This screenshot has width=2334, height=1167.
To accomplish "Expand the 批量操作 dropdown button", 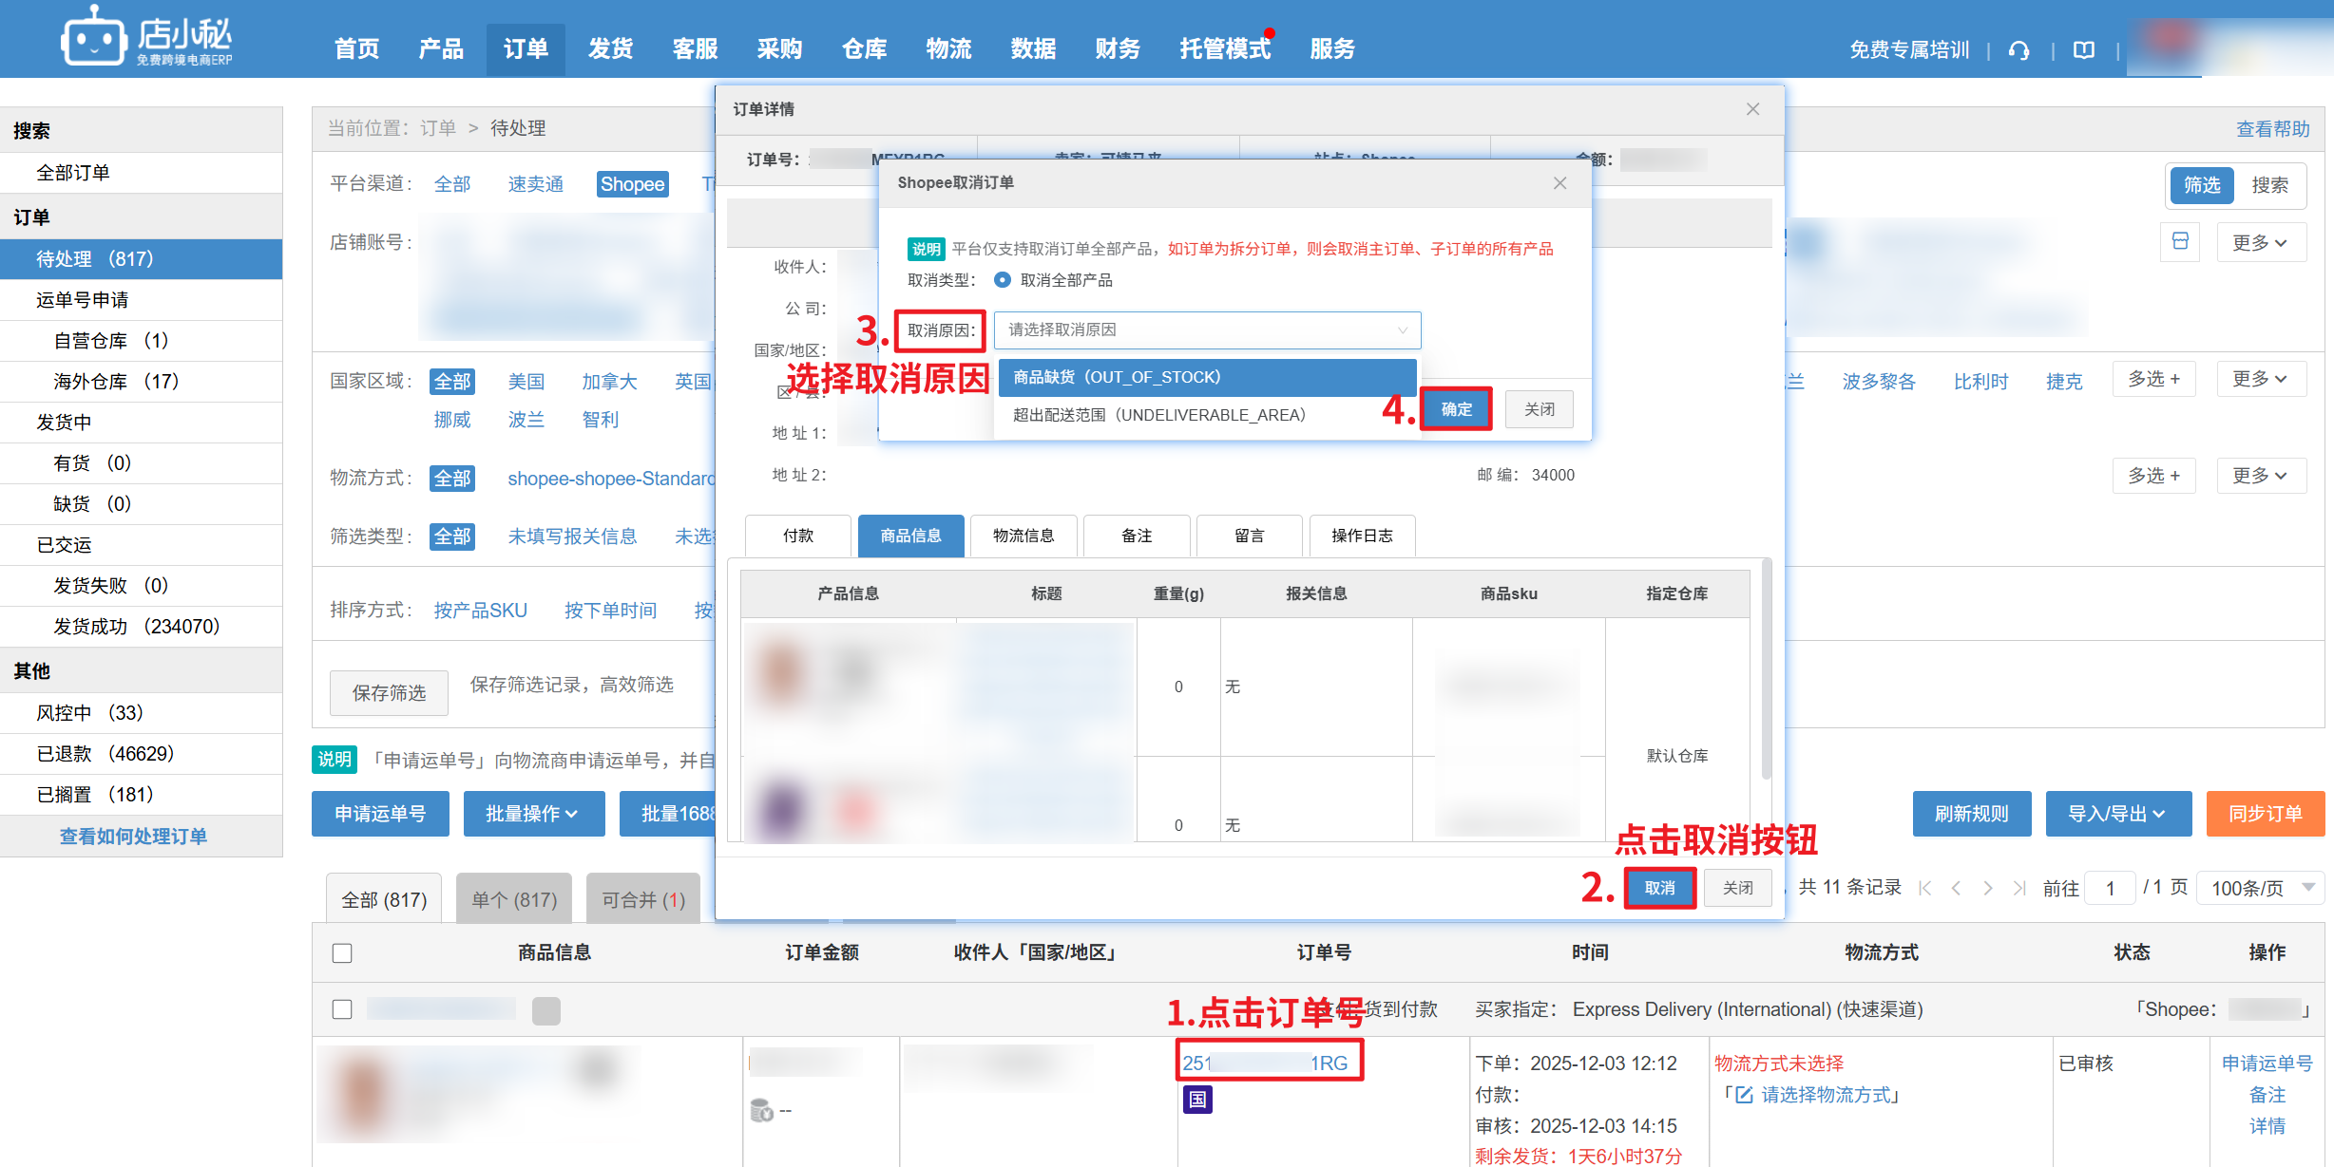I will [x=533, y=814].
